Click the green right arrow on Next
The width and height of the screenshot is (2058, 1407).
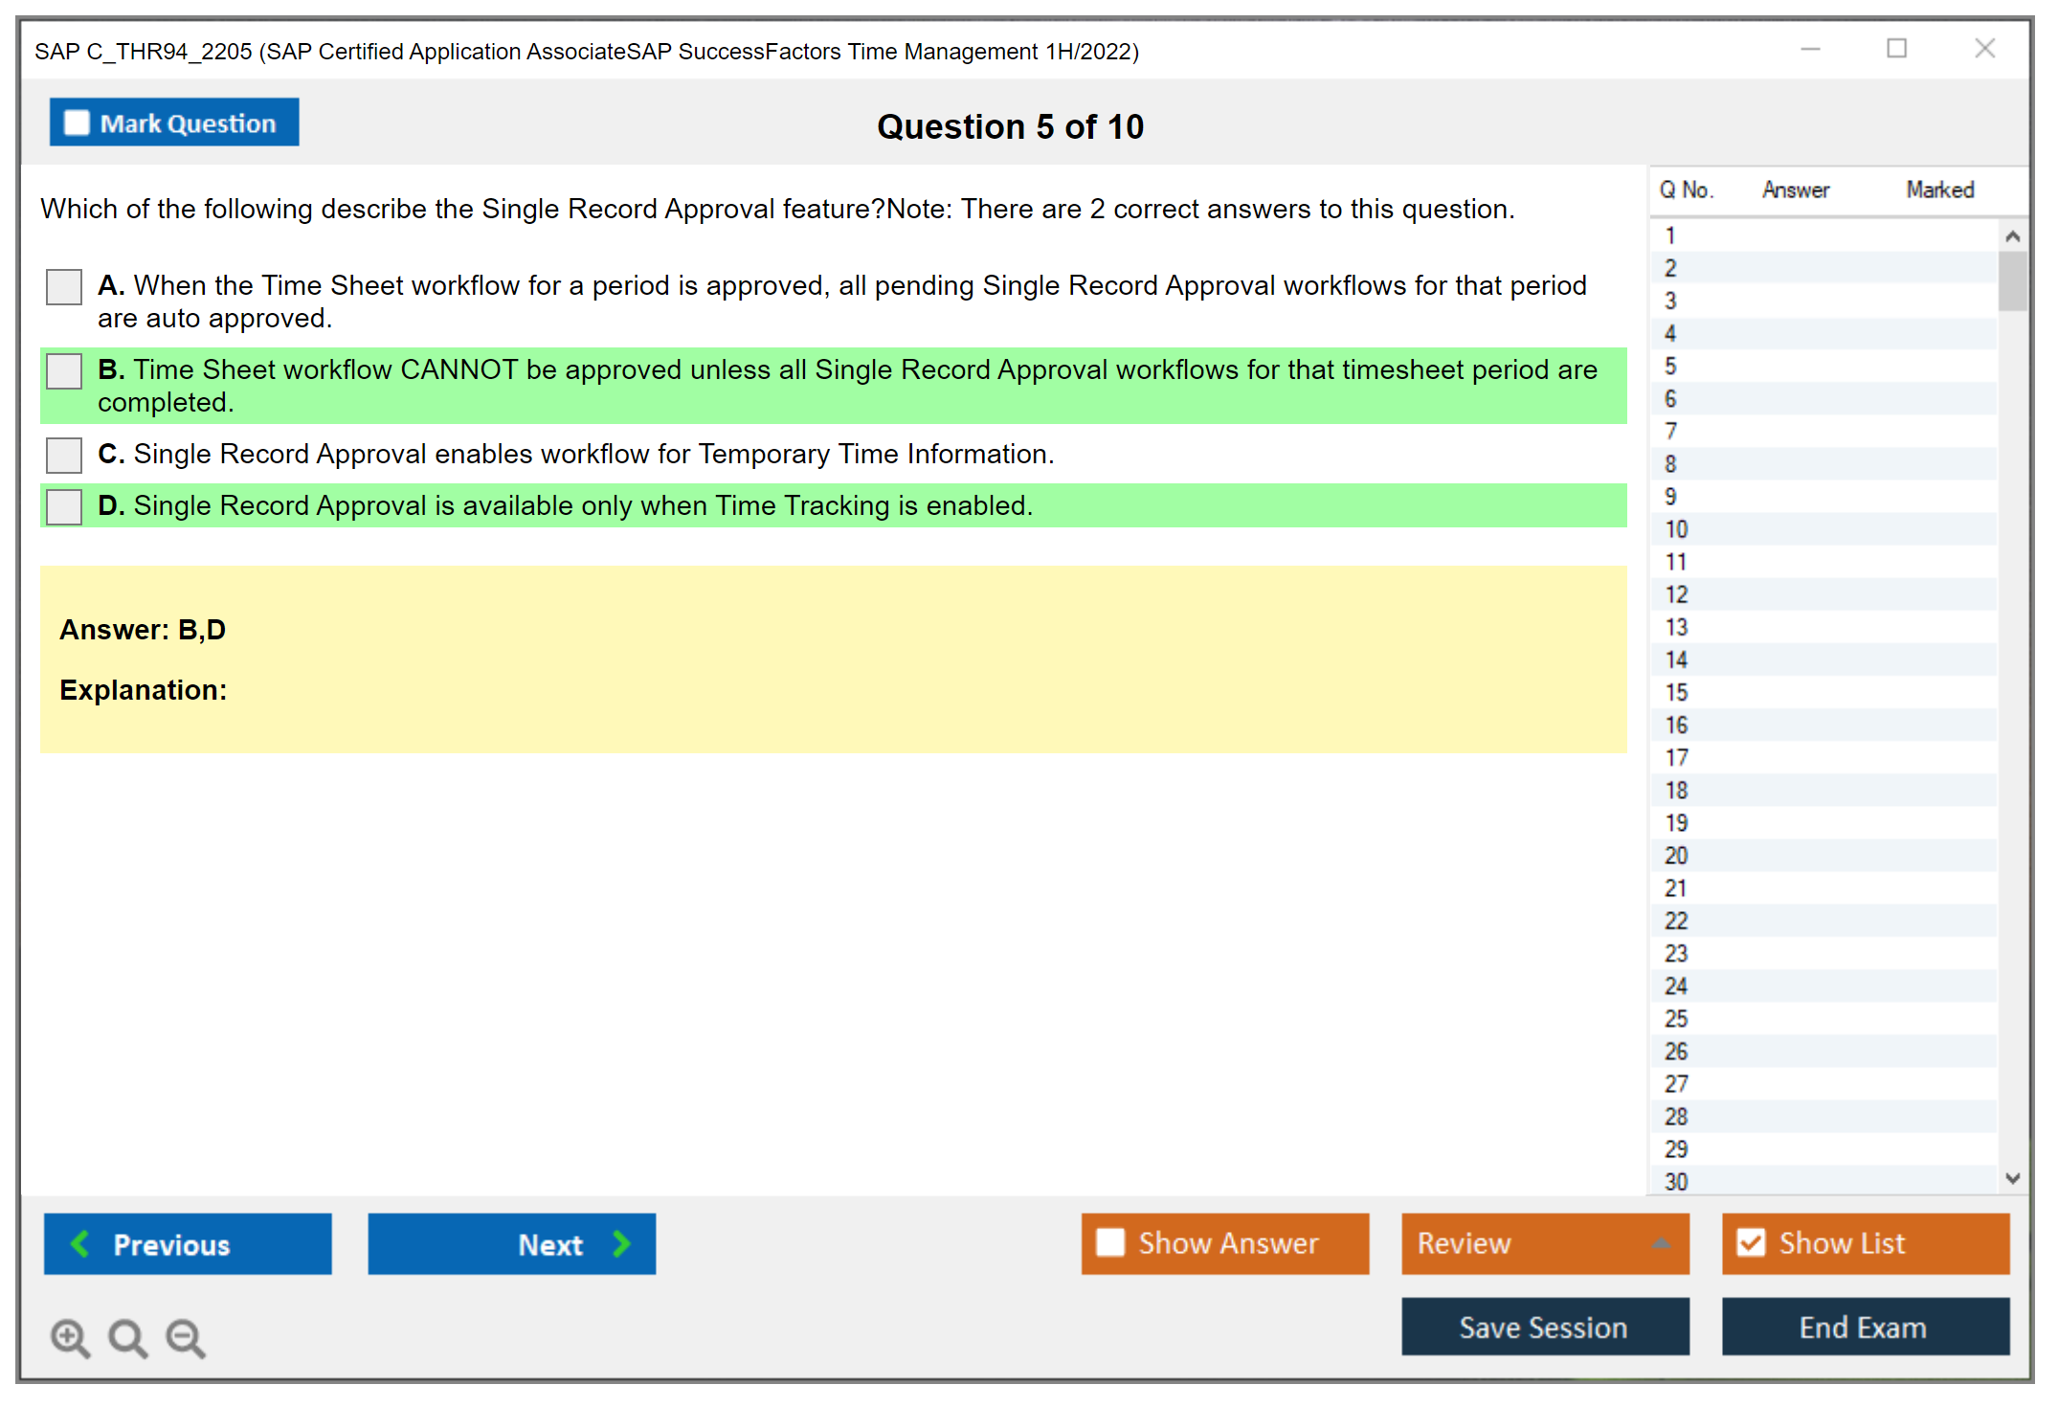coord(621,1243)
